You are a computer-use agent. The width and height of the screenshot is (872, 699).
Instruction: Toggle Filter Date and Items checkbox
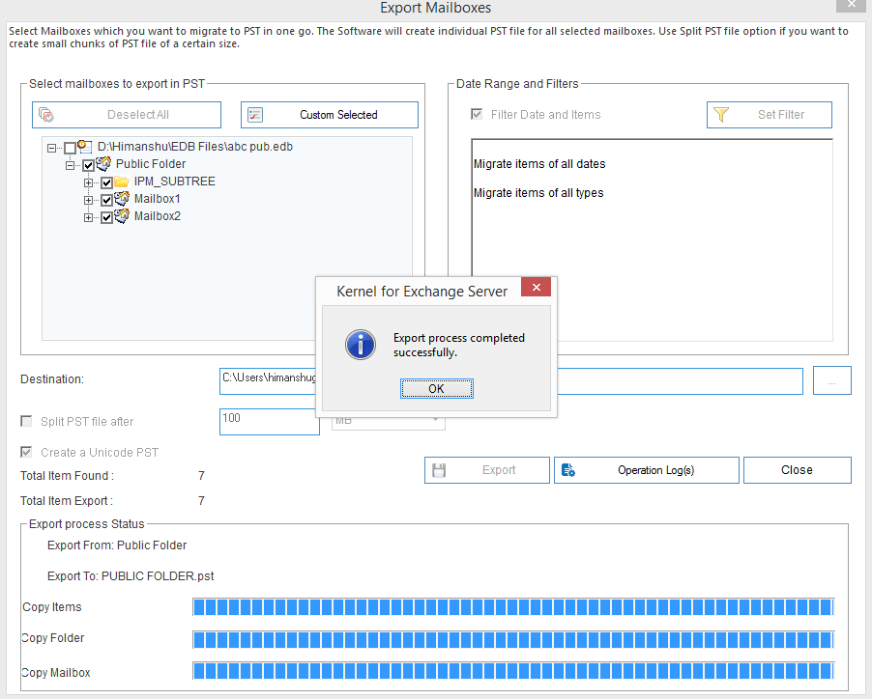(477, 114)
